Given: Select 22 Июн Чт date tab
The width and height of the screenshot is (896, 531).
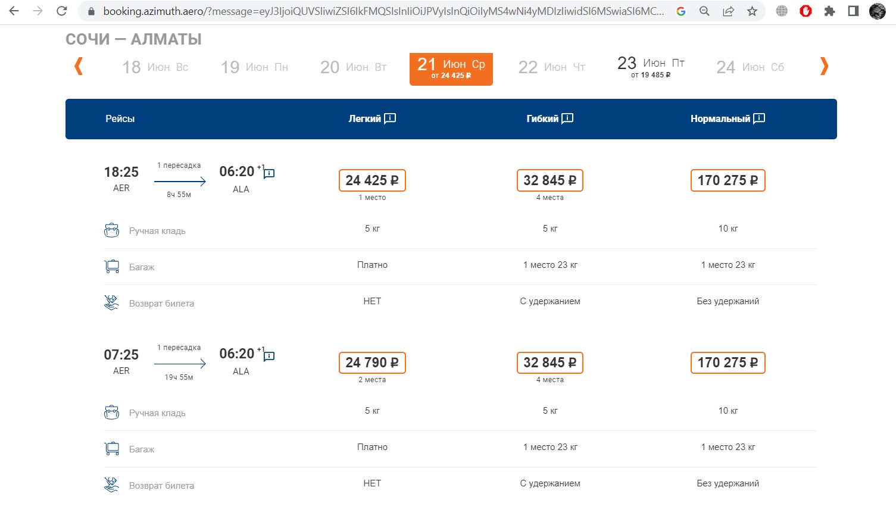Looking at the screenshot, I should pos(551,67).
